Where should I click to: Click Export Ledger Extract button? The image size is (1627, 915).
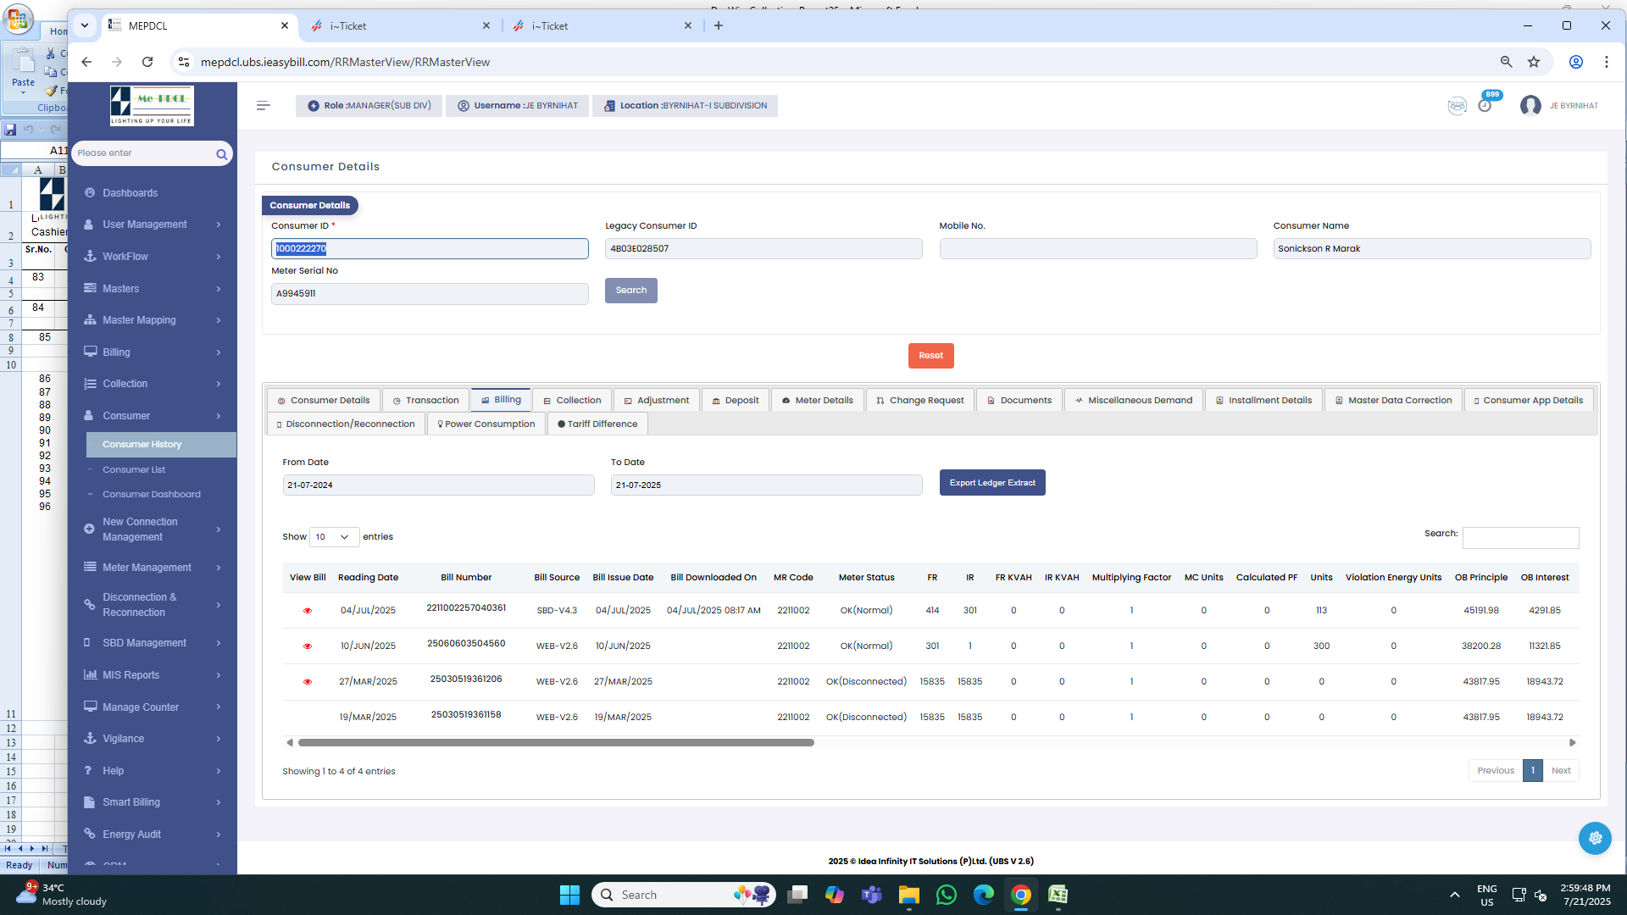pyautogui.click(x=992, y=483)
